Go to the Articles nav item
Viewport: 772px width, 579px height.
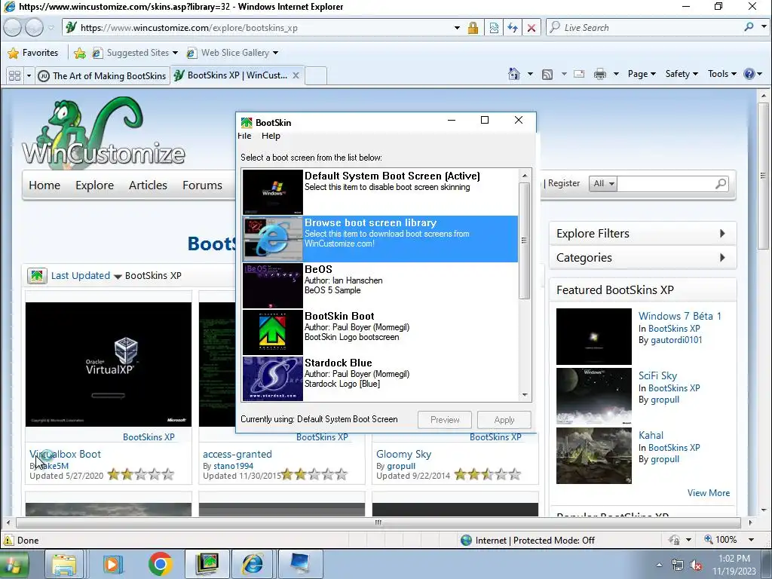coord(148,185)
